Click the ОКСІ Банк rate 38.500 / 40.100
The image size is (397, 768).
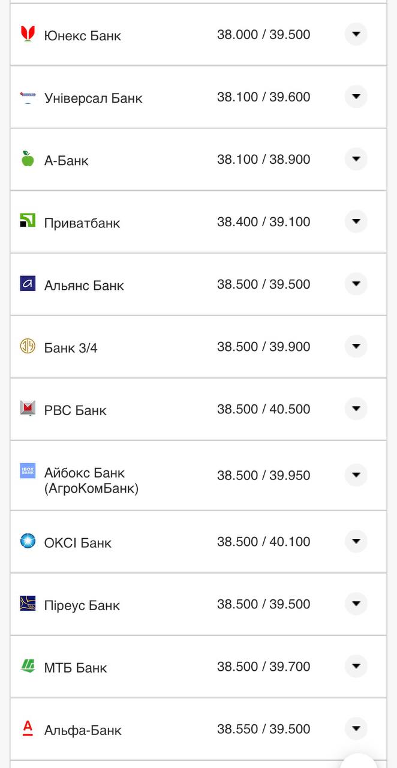tap(263, 542)
